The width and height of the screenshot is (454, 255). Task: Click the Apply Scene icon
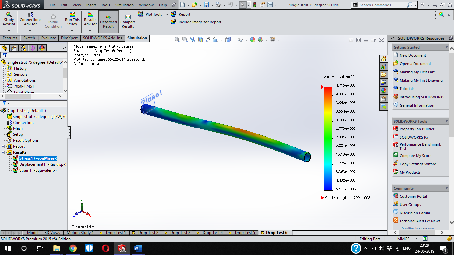260,40
